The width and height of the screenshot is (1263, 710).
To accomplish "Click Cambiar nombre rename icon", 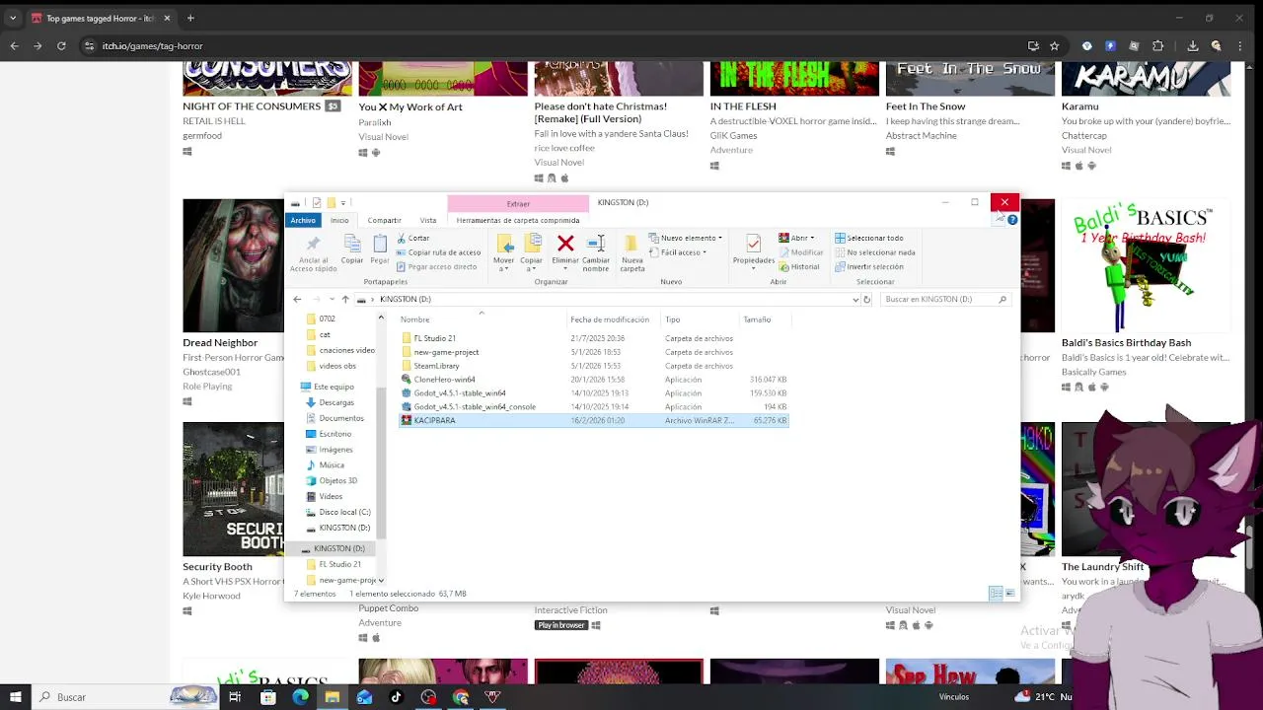I will [x=596, y=253].
